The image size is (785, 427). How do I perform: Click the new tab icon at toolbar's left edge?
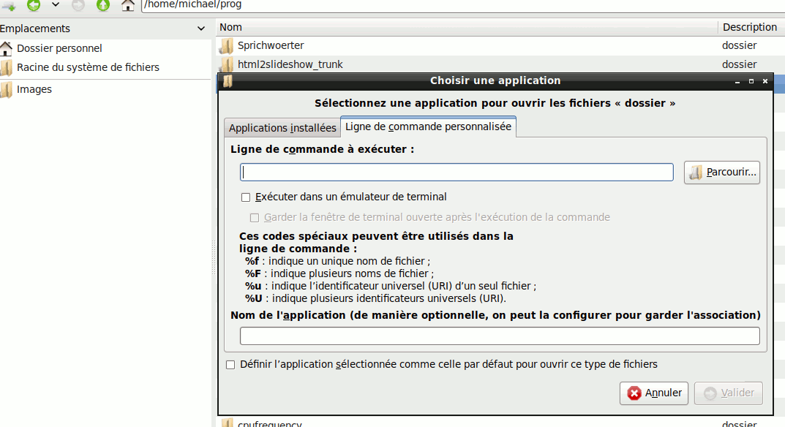8,5
